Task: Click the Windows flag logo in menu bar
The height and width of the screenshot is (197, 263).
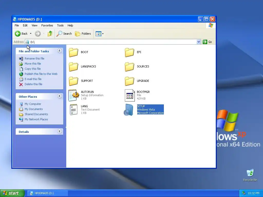Action: [211, 25]
